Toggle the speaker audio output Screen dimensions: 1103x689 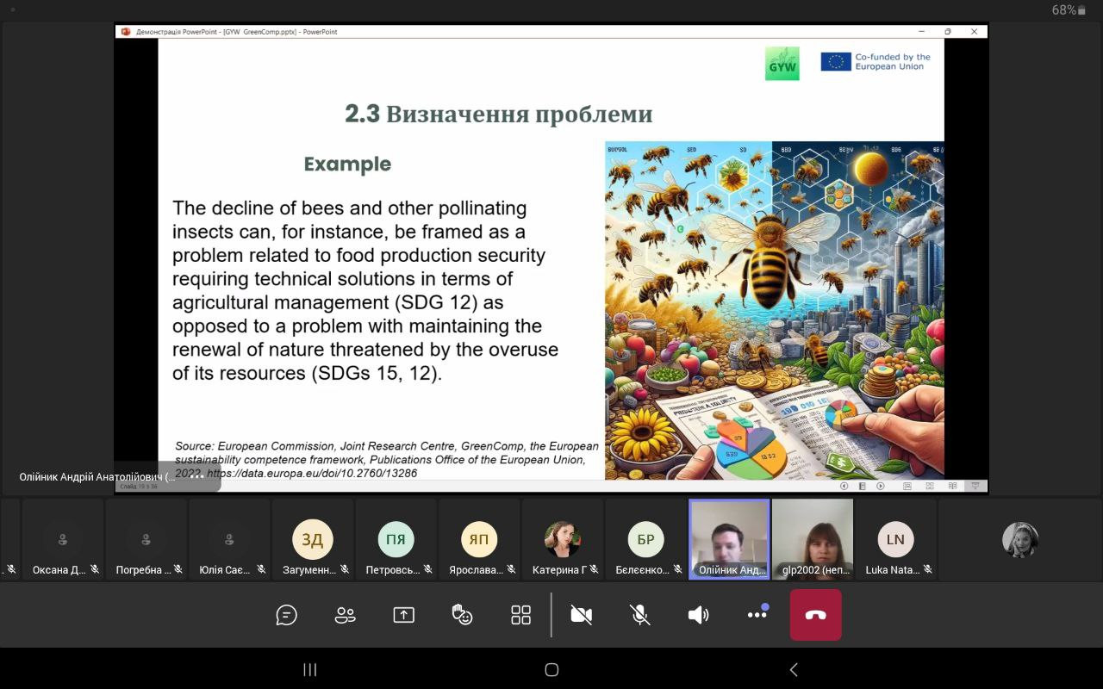tap(698, 615)
